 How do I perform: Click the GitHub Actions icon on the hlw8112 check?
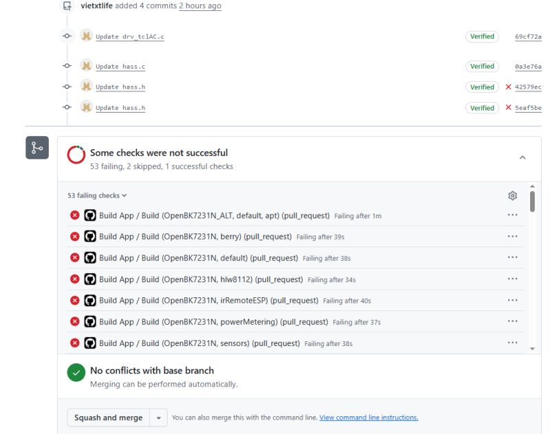(x=90, y=279)
